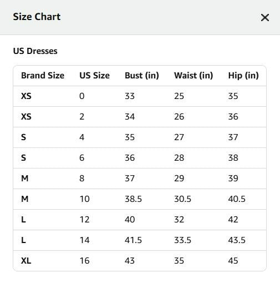The image size is (280, 297).
Task: Click the Bust (in) column header
Action: tap(142, 76)
